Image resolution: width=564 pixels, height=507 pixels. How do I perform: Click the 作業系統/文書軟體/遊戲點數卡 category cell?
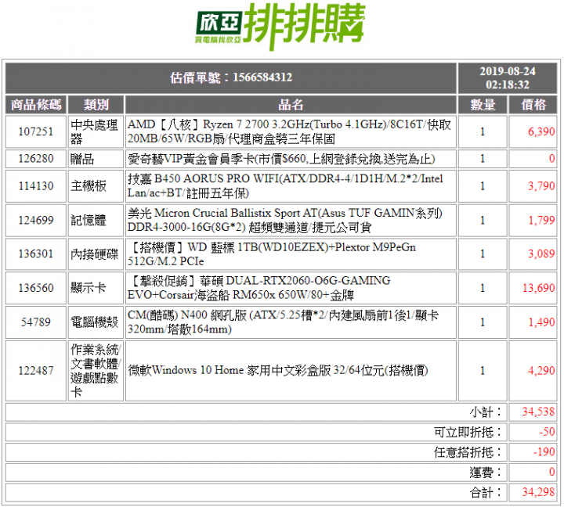click(x=96, y=370)
